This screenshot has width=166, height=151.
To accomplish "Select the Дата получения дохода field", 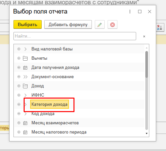I will tap(79, 67).
